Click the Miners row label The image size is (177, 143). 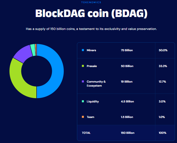[x=91, y=50]
